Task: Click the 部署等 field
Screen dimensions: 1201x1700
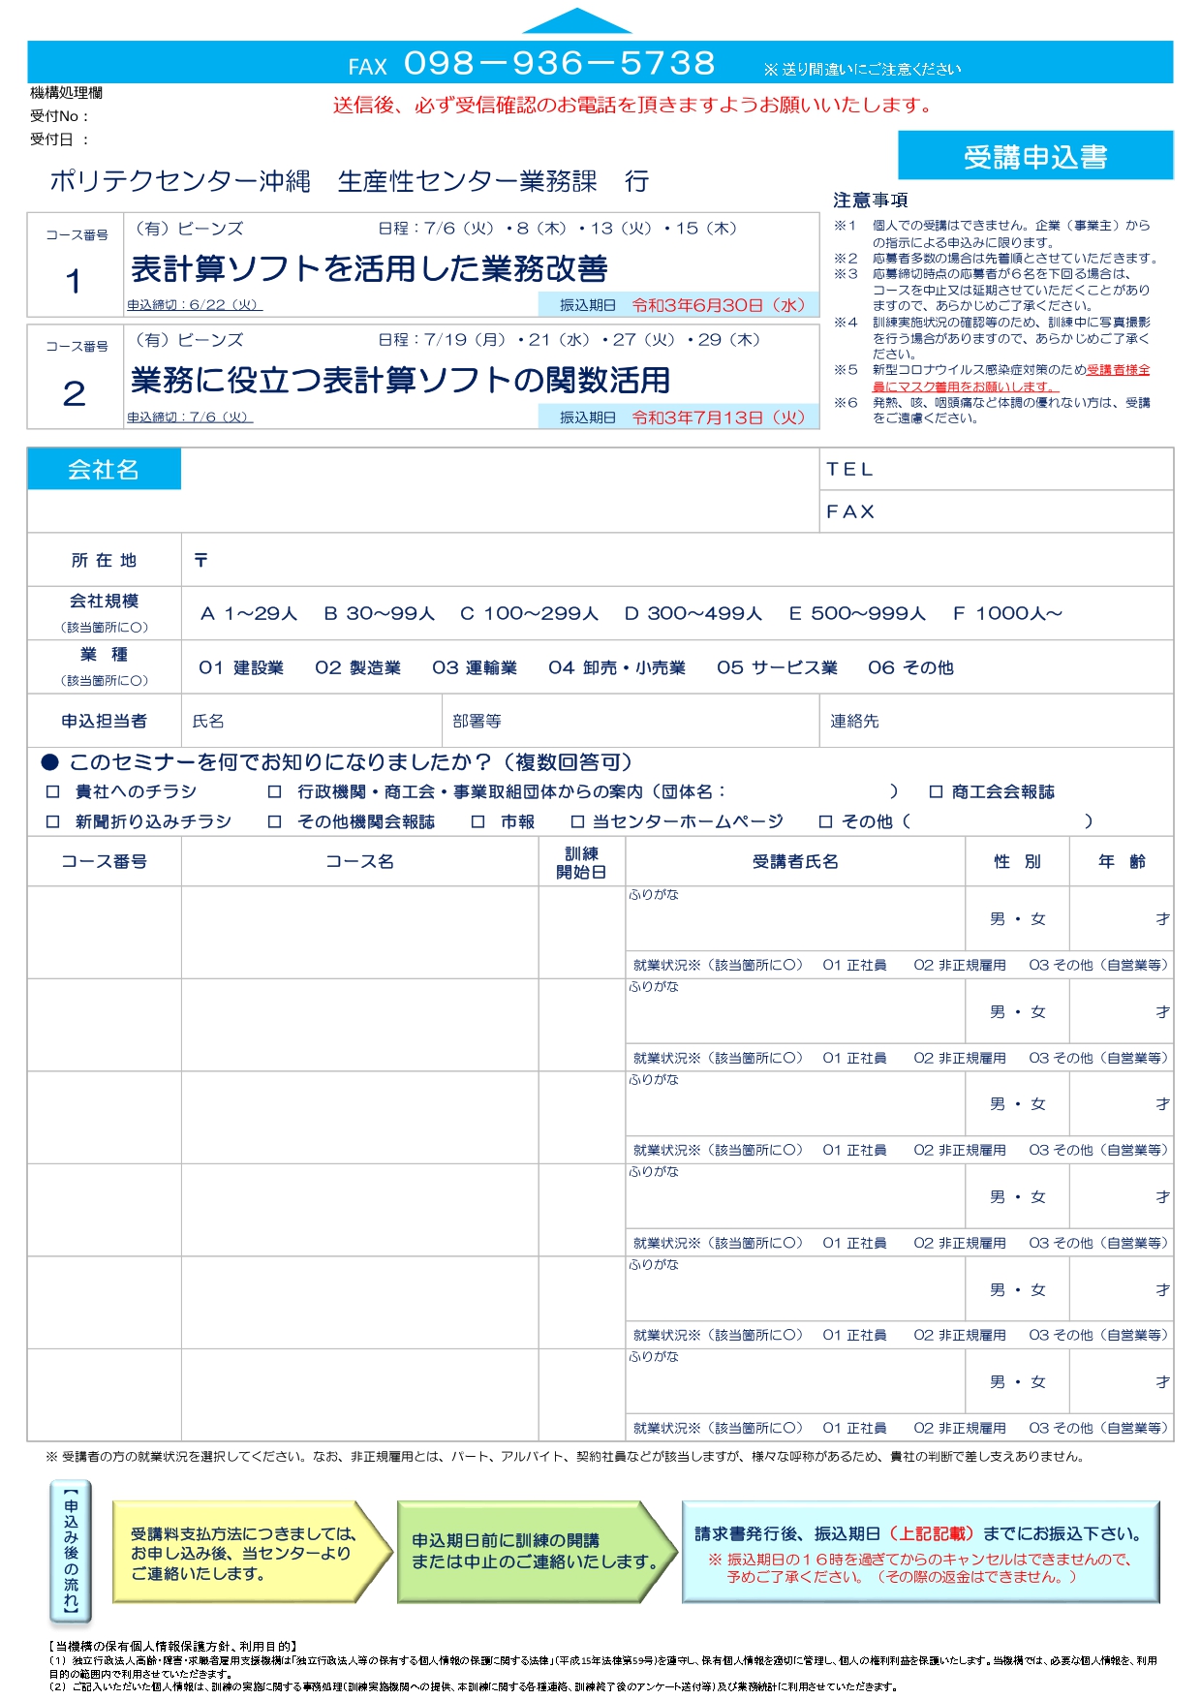Action: pos(631,721)
